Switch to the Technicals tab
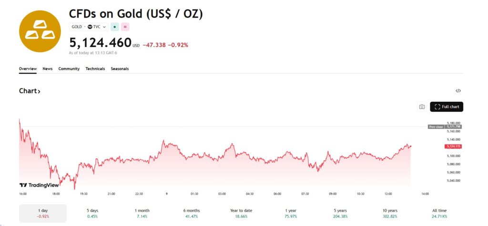This screenshot has height=226, width=488. pyautogui.click(x=95, y=69)
